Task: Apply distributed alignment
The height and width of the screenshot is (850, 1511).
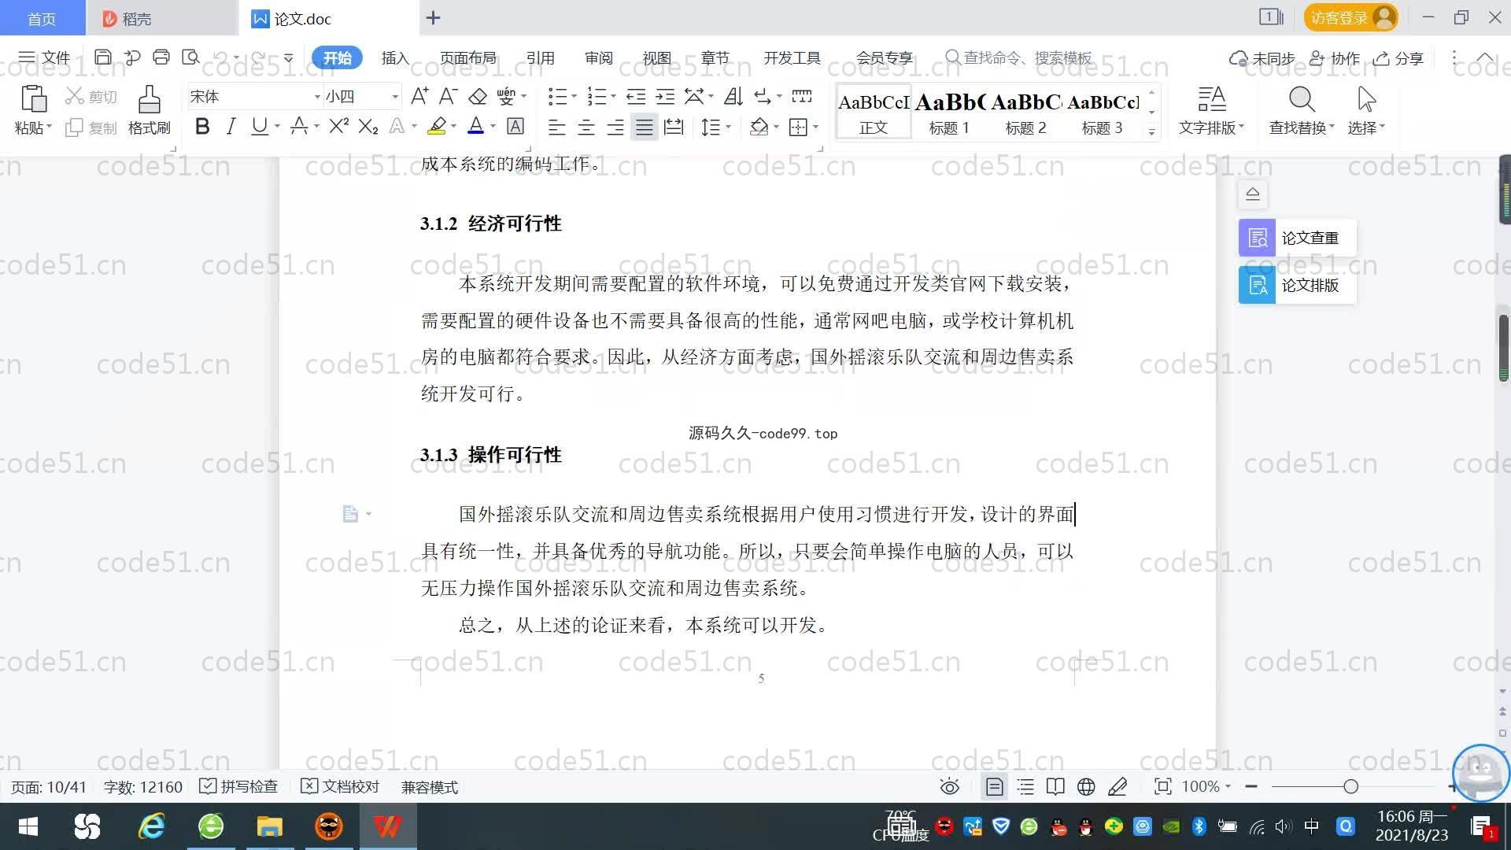Action: 674,127
